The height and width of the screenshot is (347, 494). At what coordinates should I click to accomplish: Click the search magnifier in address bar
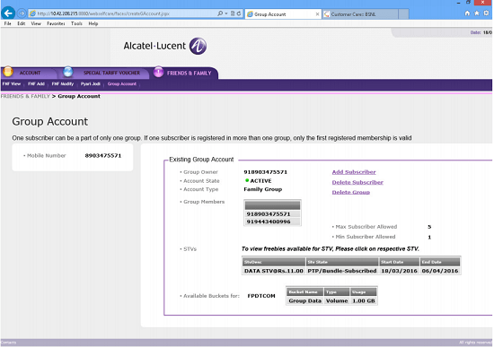click(220, 13)
